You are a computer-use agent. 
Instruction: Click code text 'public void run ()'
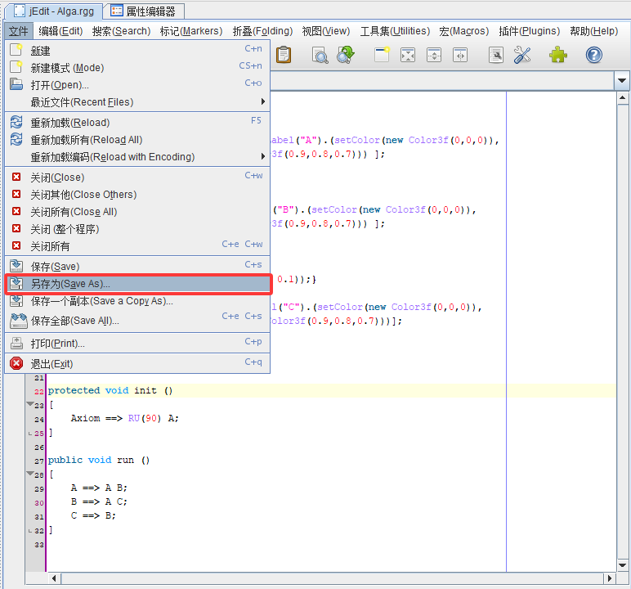pyautogui.click(x=99, y=460)
